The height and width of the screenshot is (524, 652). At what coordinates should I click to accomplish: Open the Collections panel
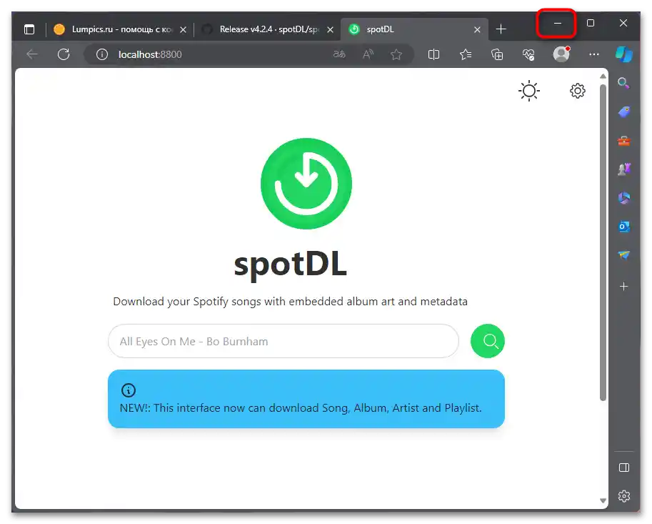pos(497,54)
